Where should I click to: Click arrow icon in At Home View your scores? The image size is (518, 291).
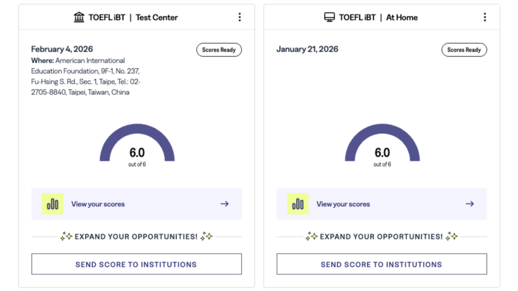click(x=470, y=204)
